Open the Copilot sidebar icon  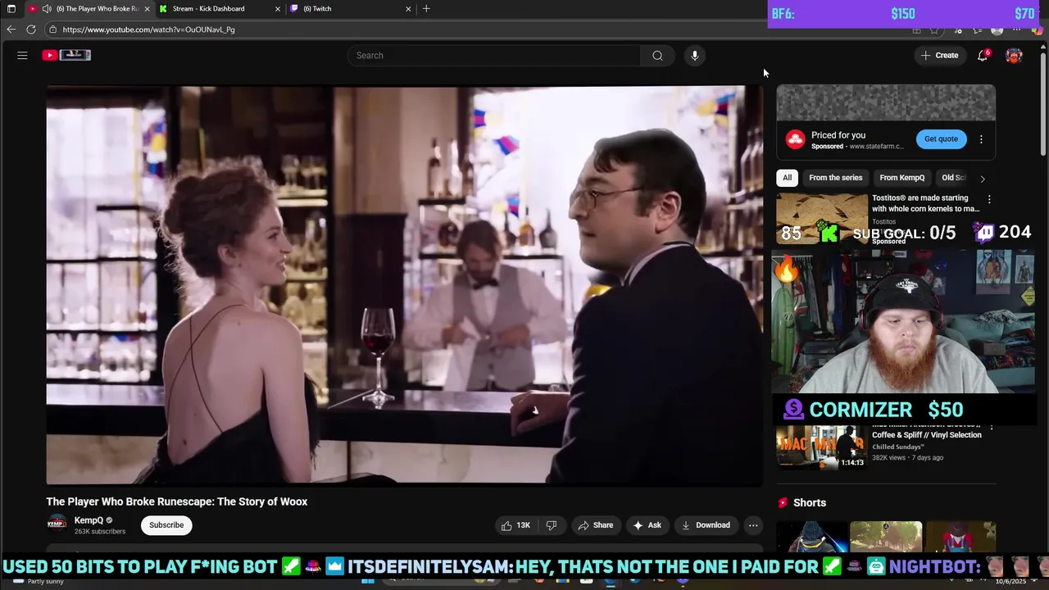(1036, 30)
